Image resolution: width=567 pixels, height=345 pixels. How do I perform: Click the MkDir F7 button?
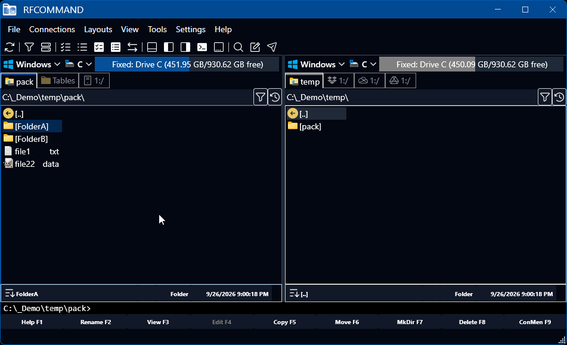tap(410, 322)
